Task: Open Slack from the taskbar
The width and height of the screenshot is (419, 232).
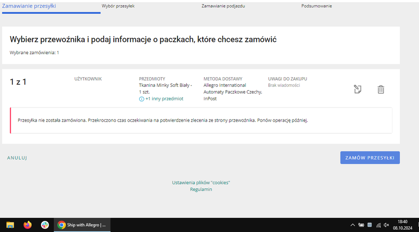Action: 45,225
